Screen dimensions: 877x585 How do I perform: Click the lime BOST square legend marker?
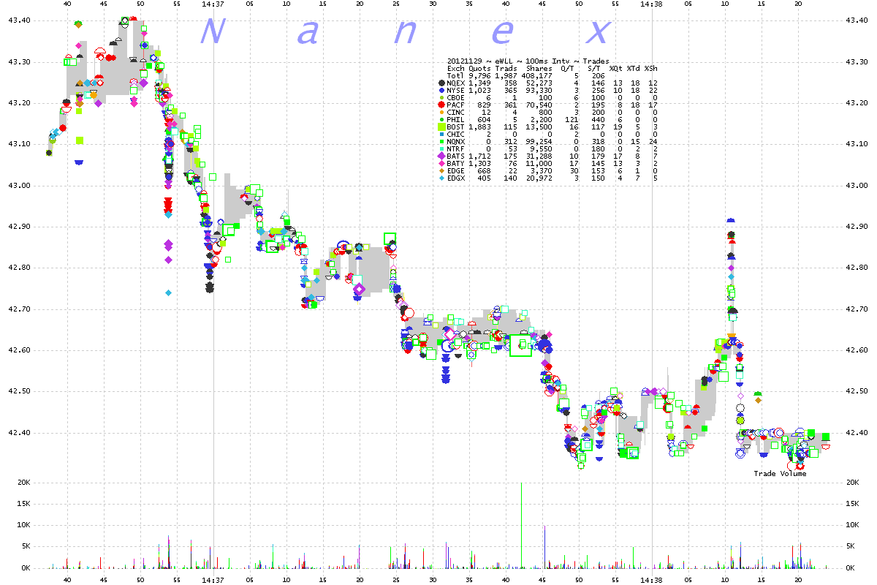(x=441, y=127)
